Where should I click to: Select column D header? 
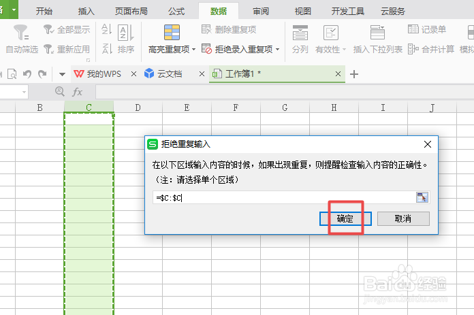pyautogui.click(x=138, y=107)
